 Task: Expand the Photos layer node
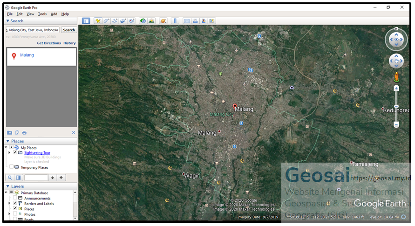coord(9,214)
